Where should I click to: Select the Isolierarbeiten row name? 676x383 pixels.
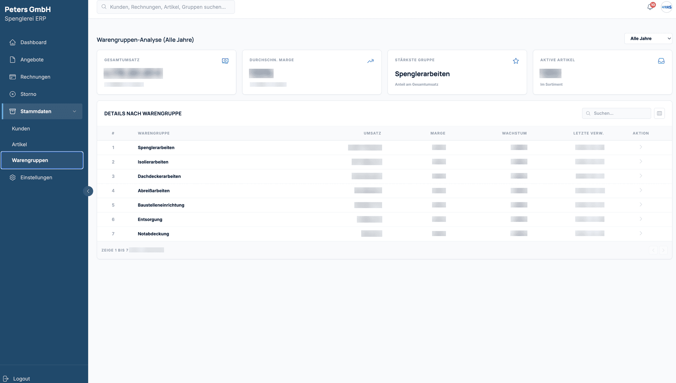pyautogui.click(x=153, y=162)
